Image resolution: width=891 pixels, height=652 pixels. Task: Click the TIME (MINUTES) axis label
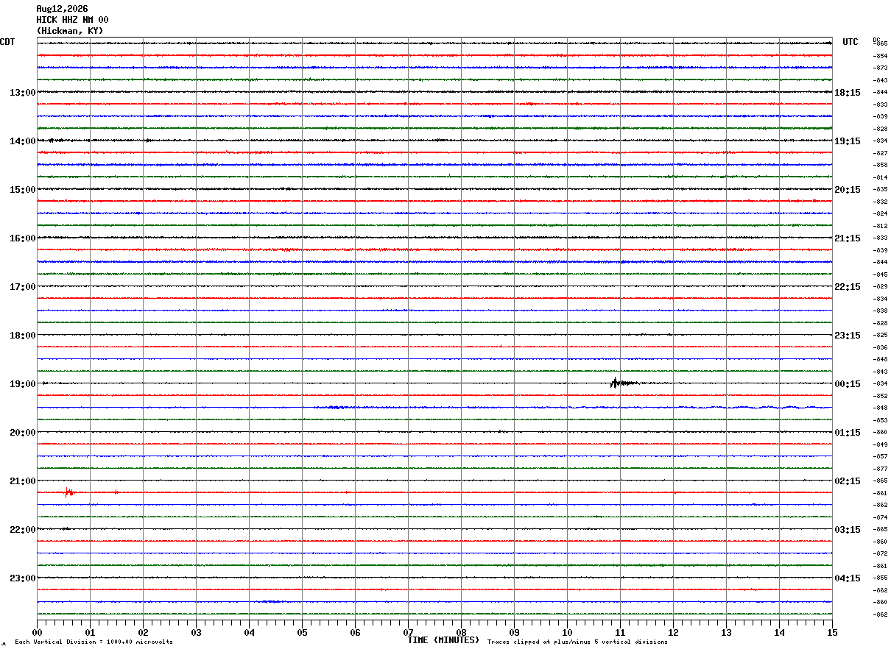pyautogui.click(x=443, y=640)
